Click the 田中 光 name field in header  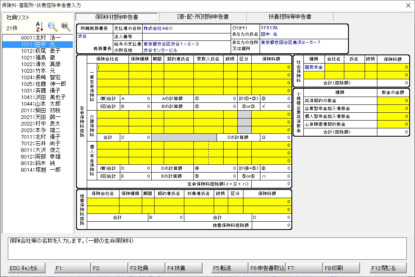(303, 34)
